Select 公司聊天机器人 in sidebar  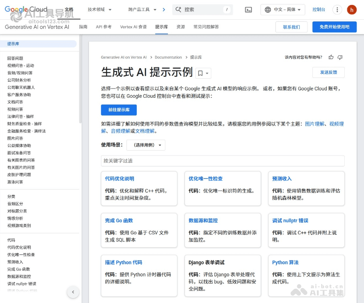coord(21,87)
